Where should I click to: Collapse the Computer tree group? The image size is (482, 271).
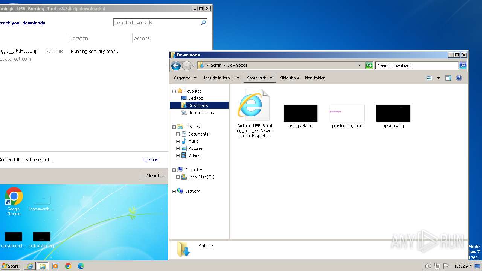(x=174, y=170)
